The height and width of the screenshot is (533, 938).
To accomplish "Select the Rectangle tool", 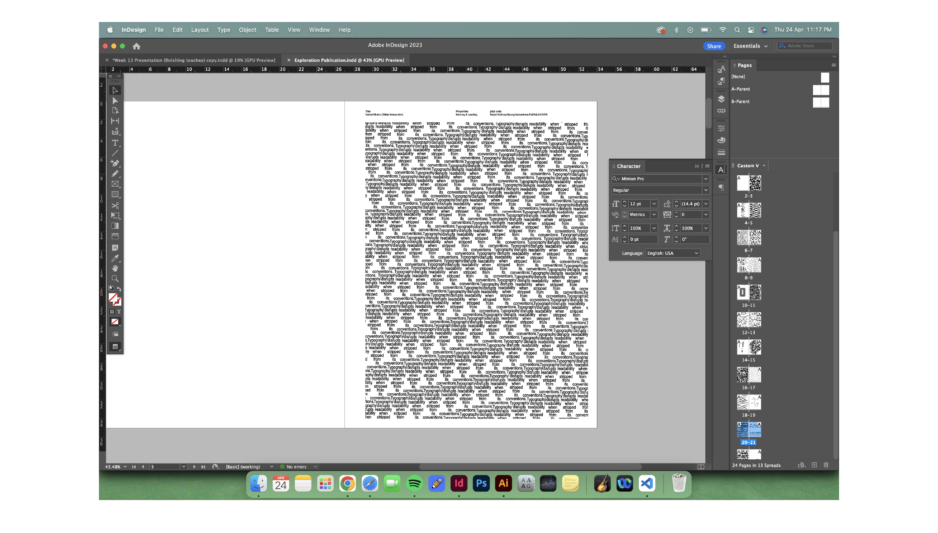I will tap(115, 194).
